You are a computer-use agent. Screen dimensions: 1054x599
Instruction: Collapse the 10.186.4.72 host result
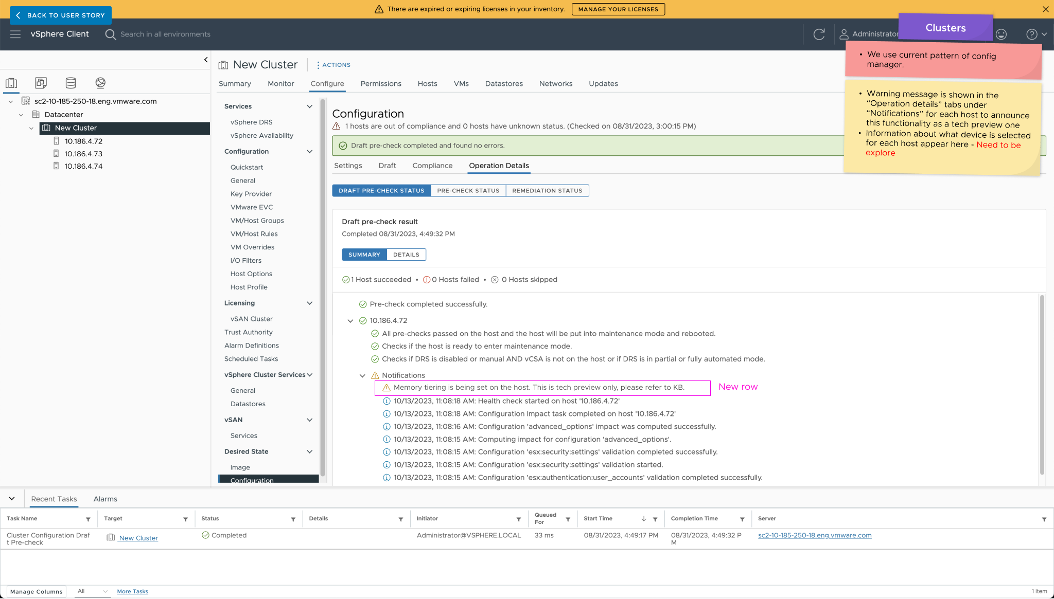click(x=350, y=321)
